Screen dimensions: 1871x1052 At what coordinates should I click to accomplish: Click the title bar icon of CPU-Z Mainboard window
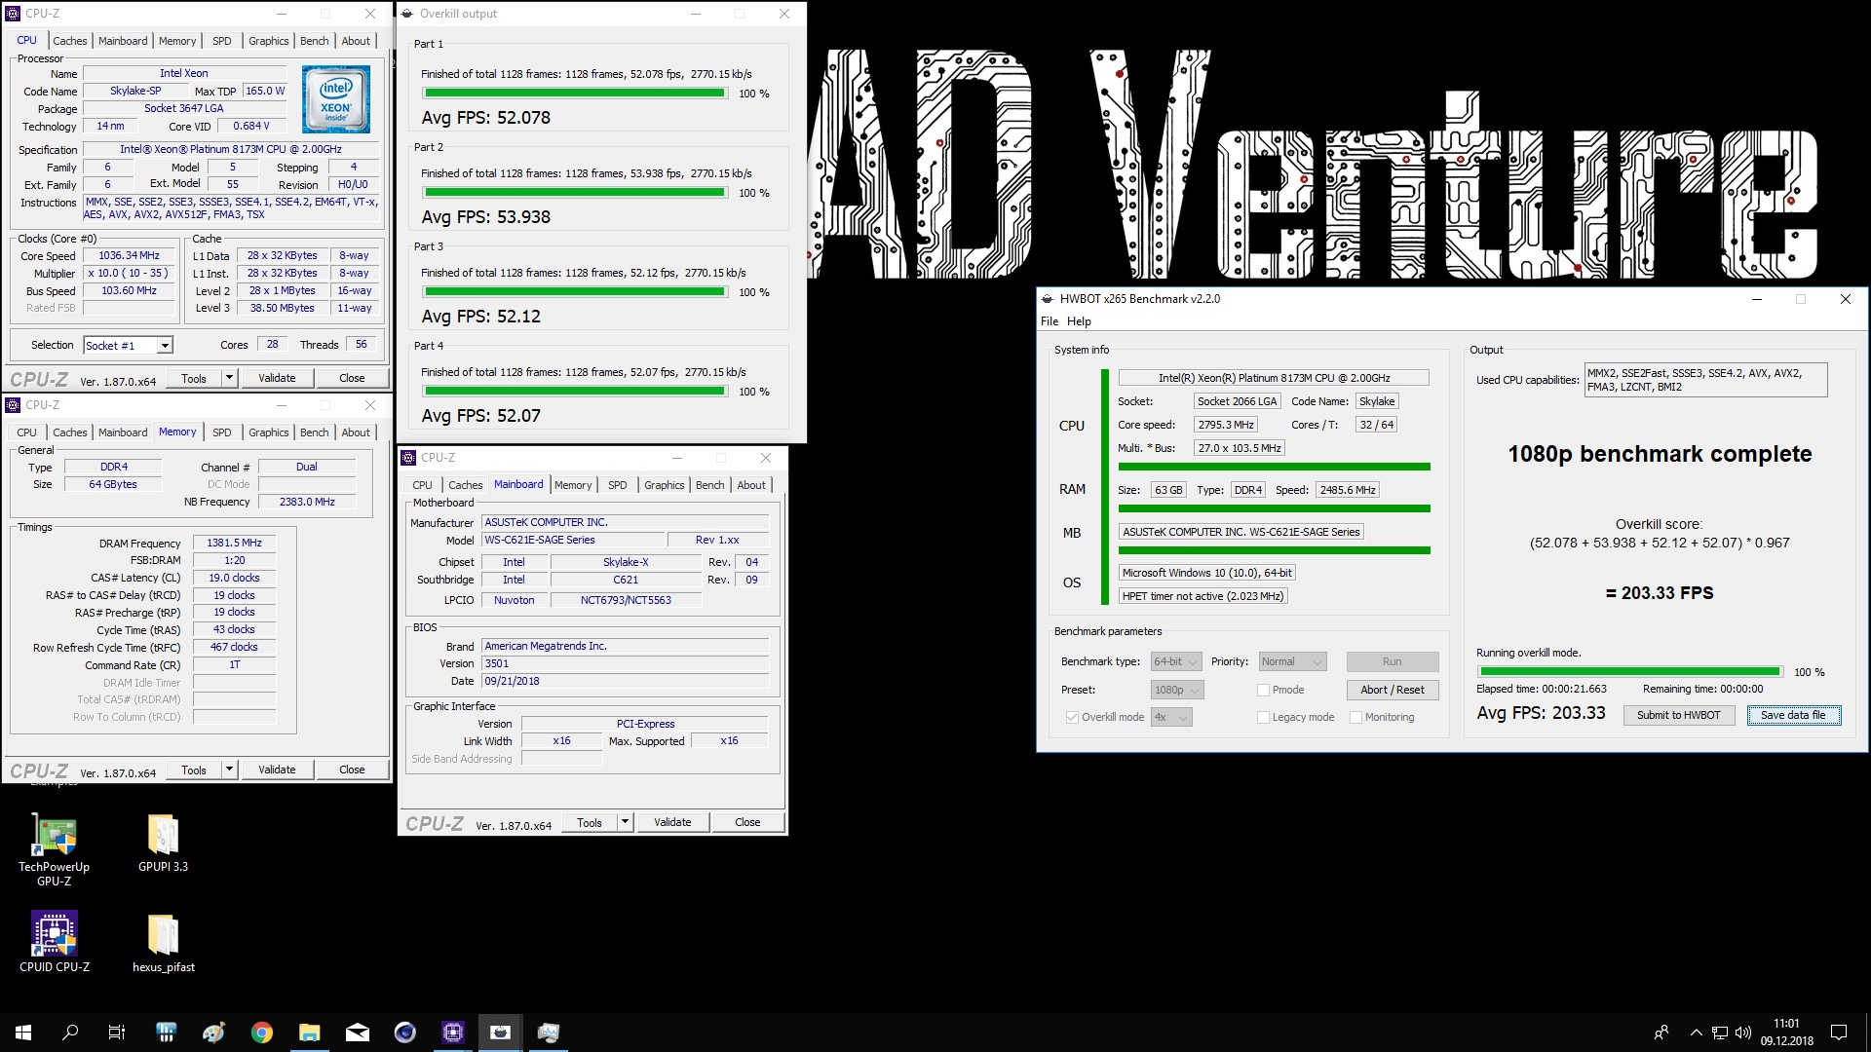click(409, 458)
